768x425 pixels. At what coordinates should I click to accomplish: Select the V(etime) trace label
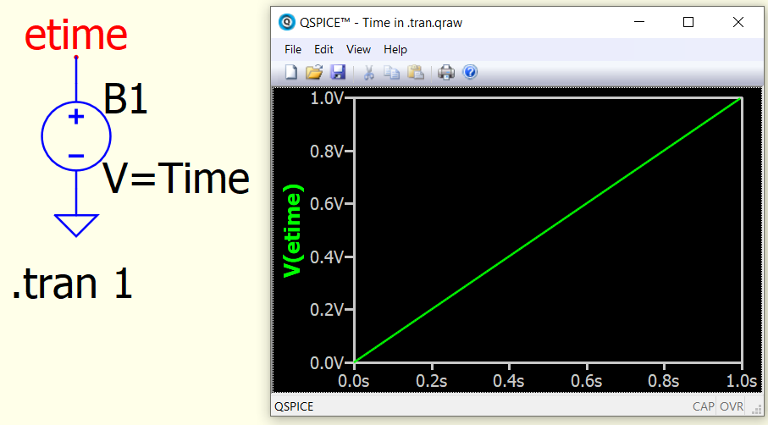[293, 230]
